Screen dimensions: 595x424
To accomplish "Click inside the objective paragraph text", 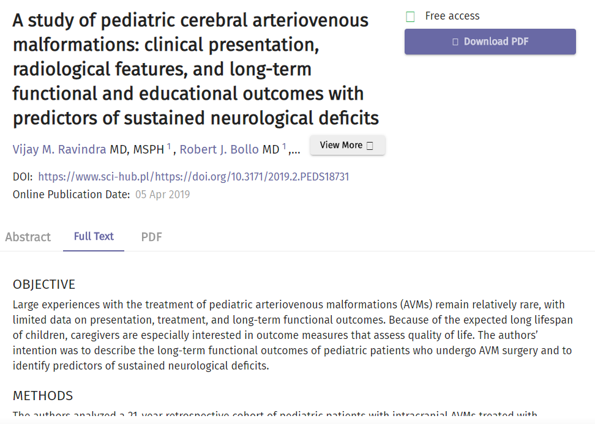I will 289,335.
